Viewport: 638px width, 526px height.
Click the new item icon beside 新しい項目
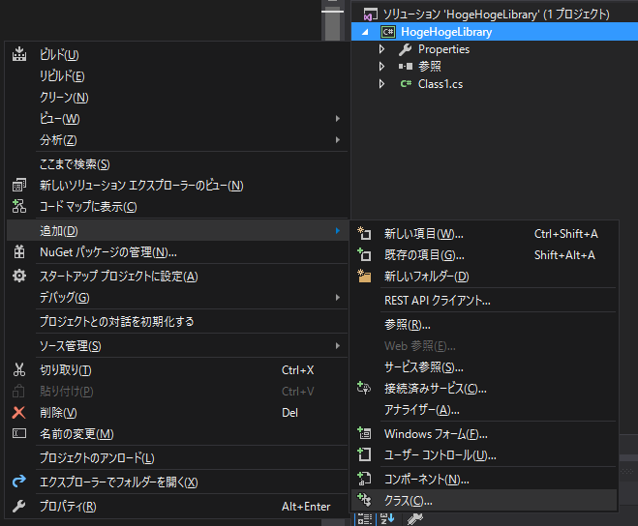(364, 233)
